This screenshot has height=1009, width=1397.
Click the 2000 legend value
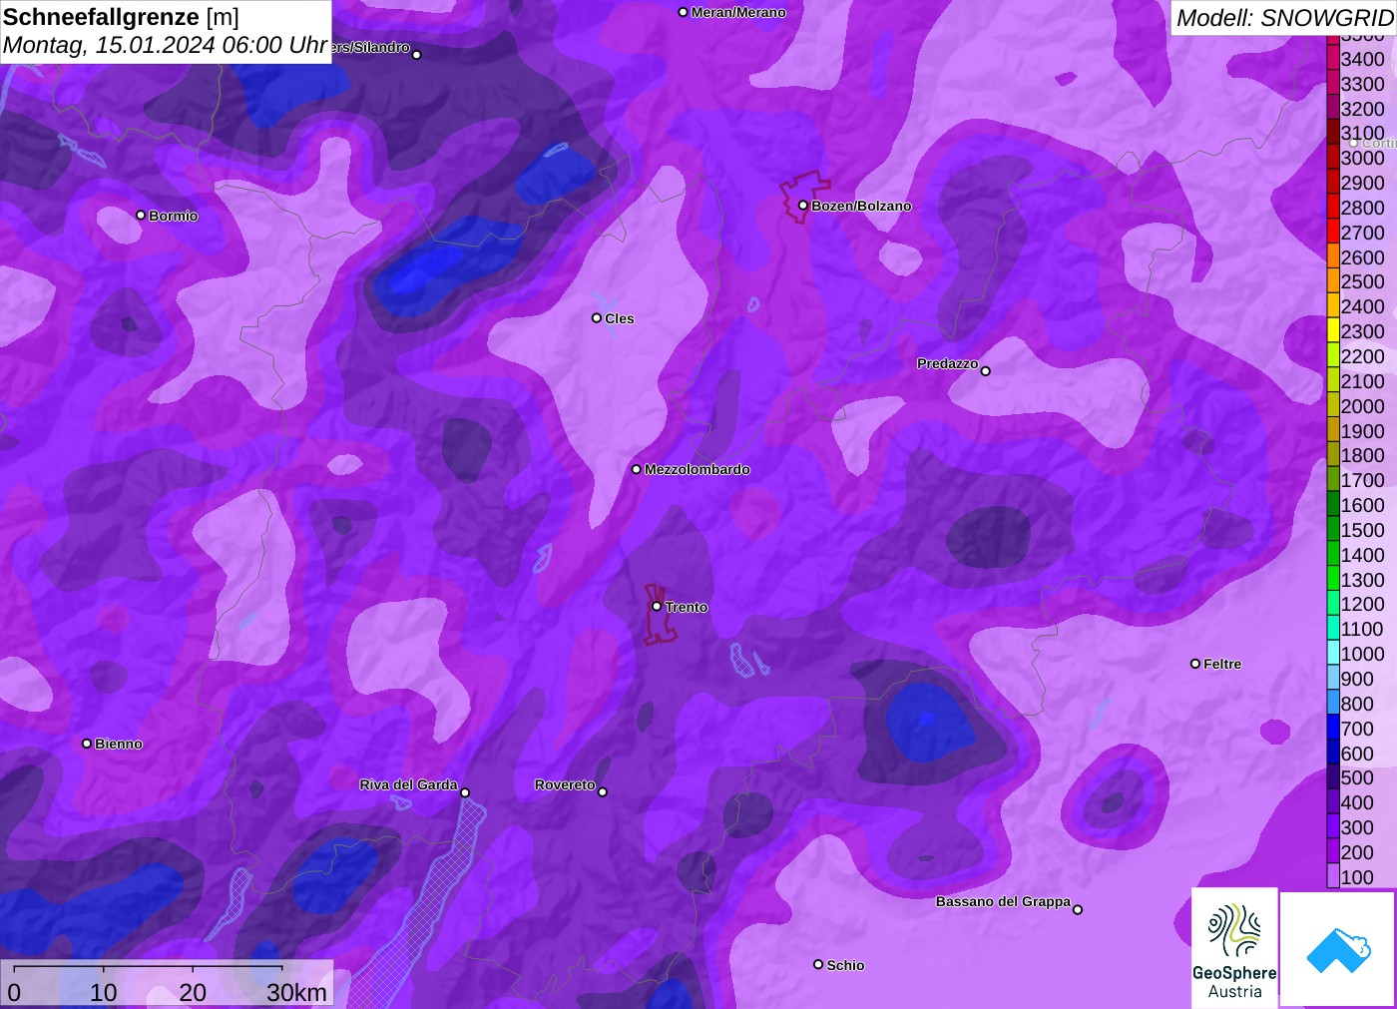click(x=1363, y=406)
